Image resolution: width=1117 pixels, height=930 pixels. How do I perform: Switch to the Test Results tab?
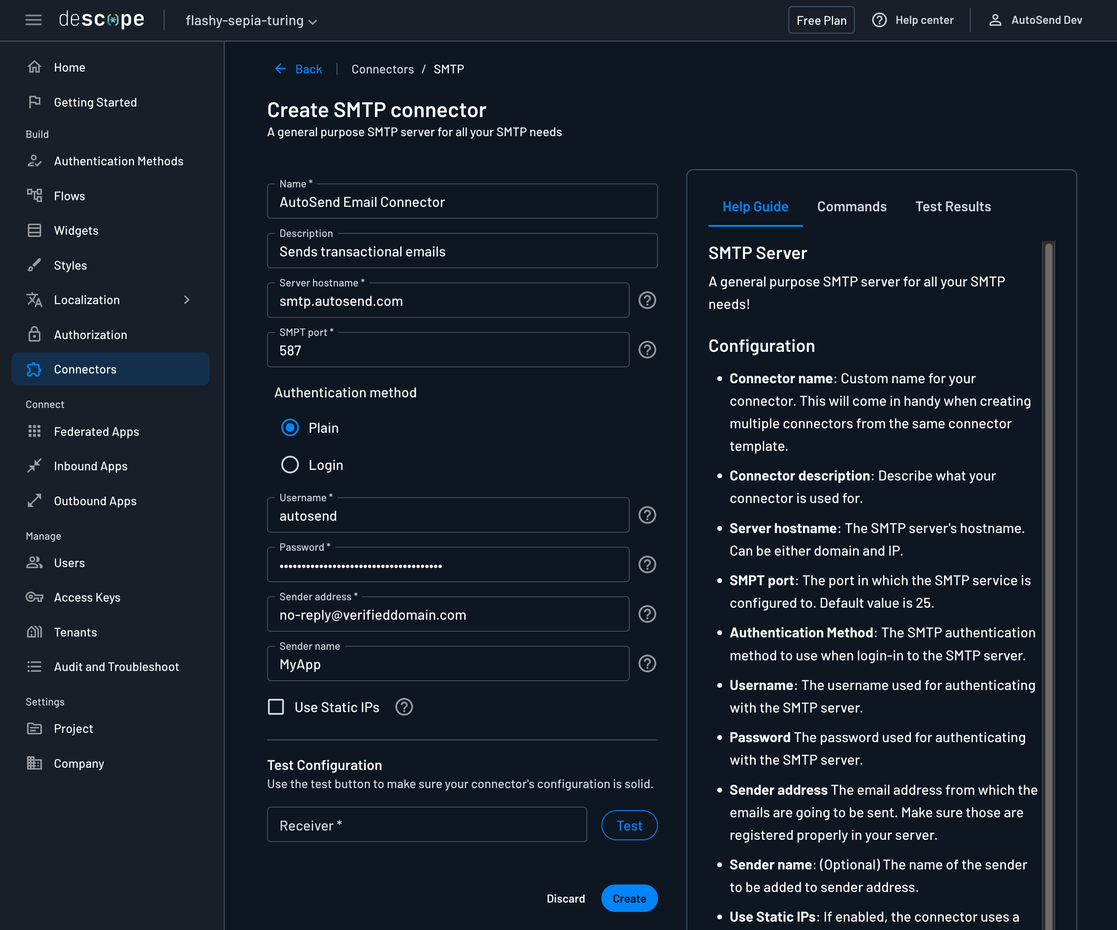point(953,206)
